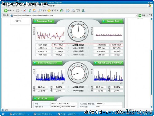
Task: Select the 92.0 kB/s upload value
Action: 117,45
